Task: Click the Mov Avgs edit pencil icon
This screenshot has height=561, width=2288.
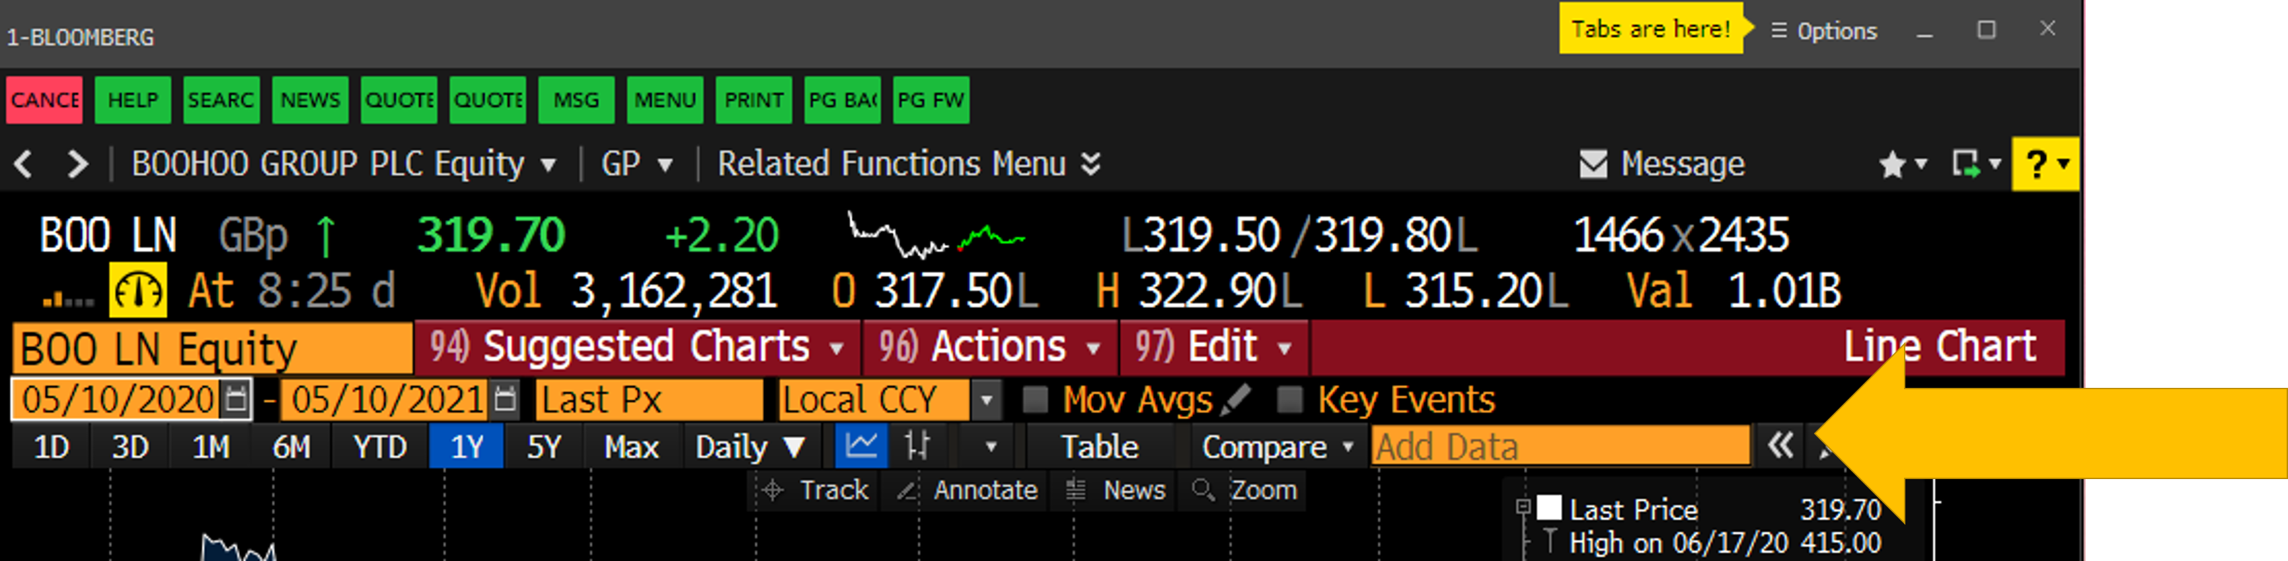Action: click(x=1235, y=400)
